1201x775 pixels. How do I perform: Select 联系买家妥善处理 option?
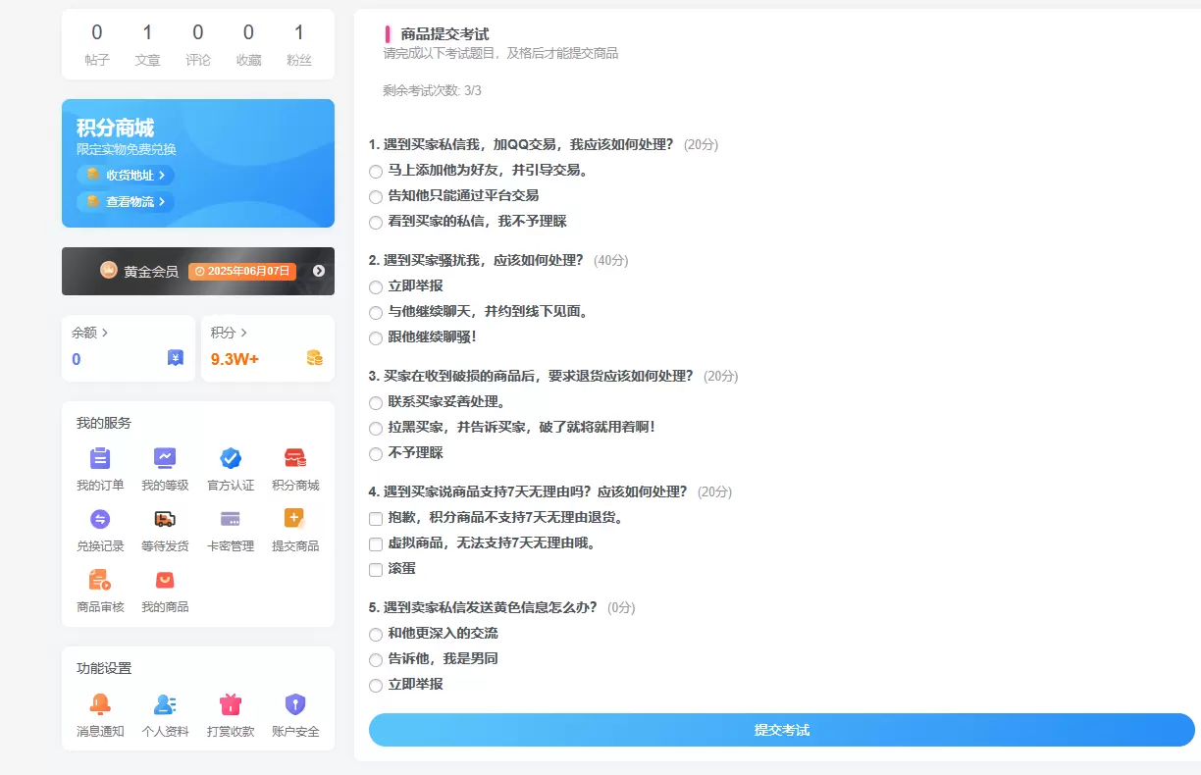[x=376, y=402]
